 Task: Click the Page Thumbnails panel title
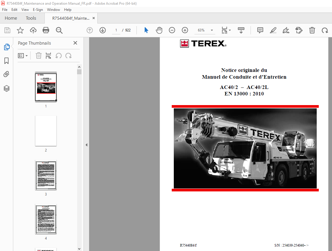[x=34, y=43]
